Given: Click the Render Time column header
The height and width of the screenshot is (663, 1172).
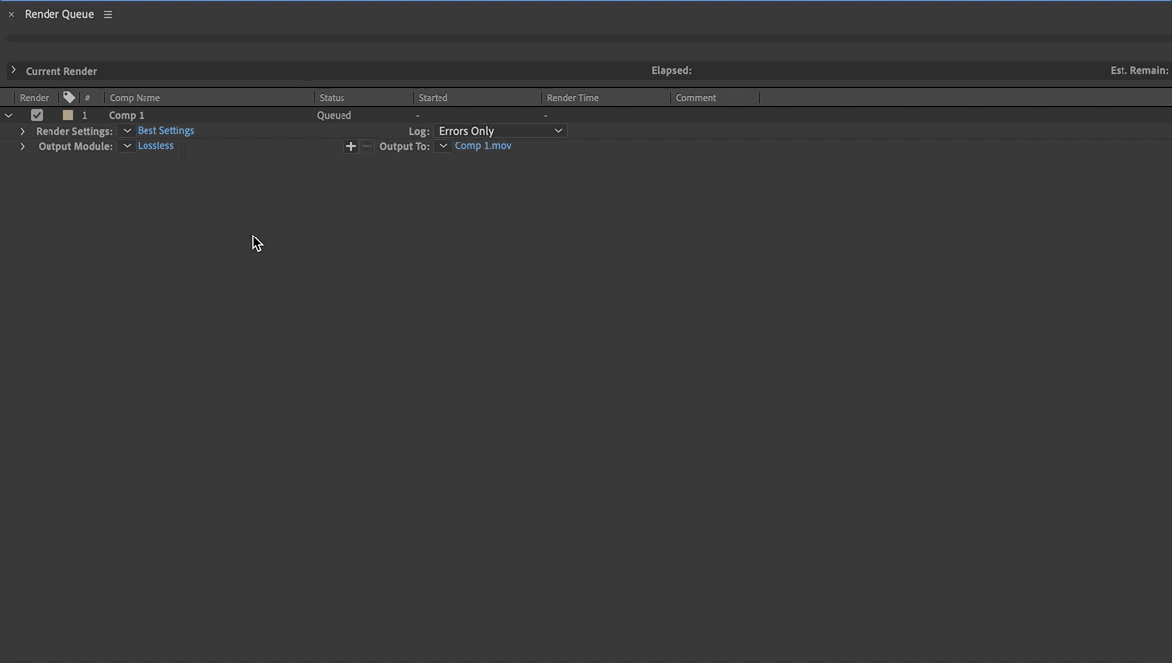Looking at the screenshot, I should coord(572,98).
